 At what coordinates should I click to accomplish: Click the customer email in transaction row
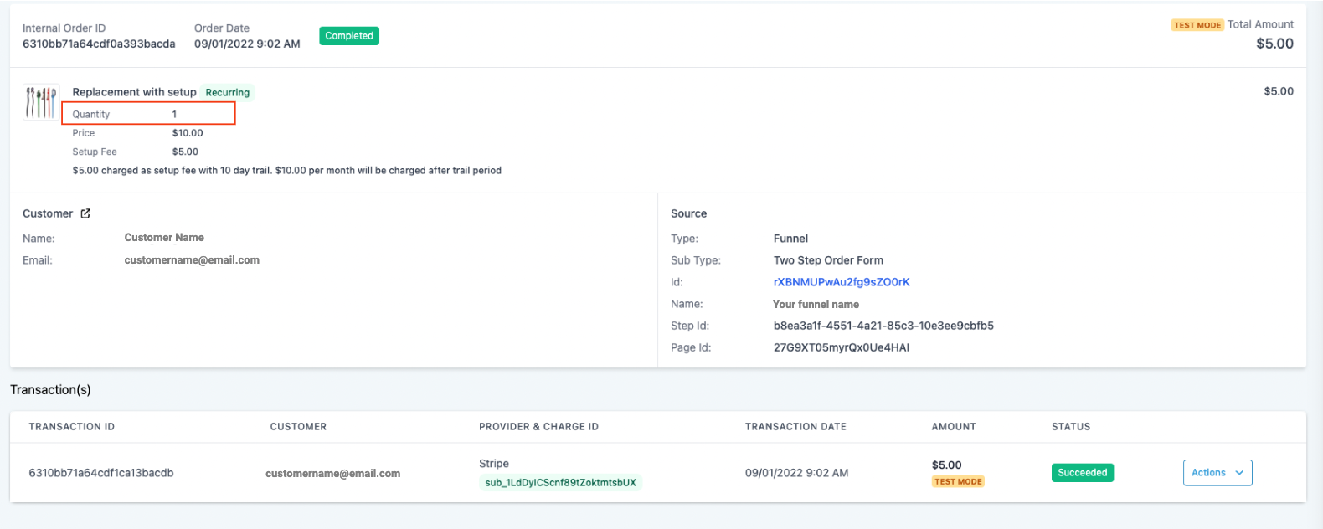coord(332,474)
